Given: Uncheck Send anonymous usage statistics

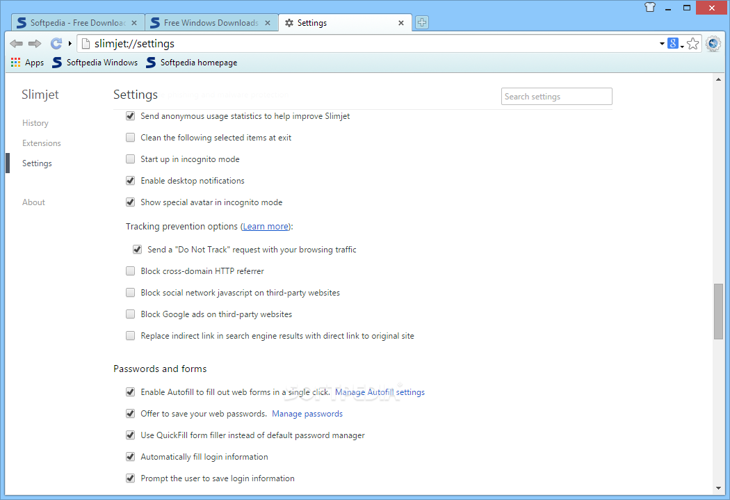Looking at the screenshot, I should (131, 116).
